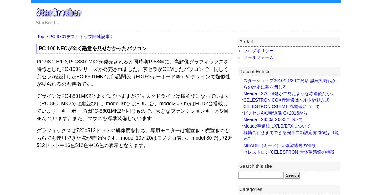Viewport: 372px width, 195px height.
Task: Click the article title PC-100 NECが全く熱意を見せなかったパソコン
Action: pyautogui.click(x=93, y=49)
